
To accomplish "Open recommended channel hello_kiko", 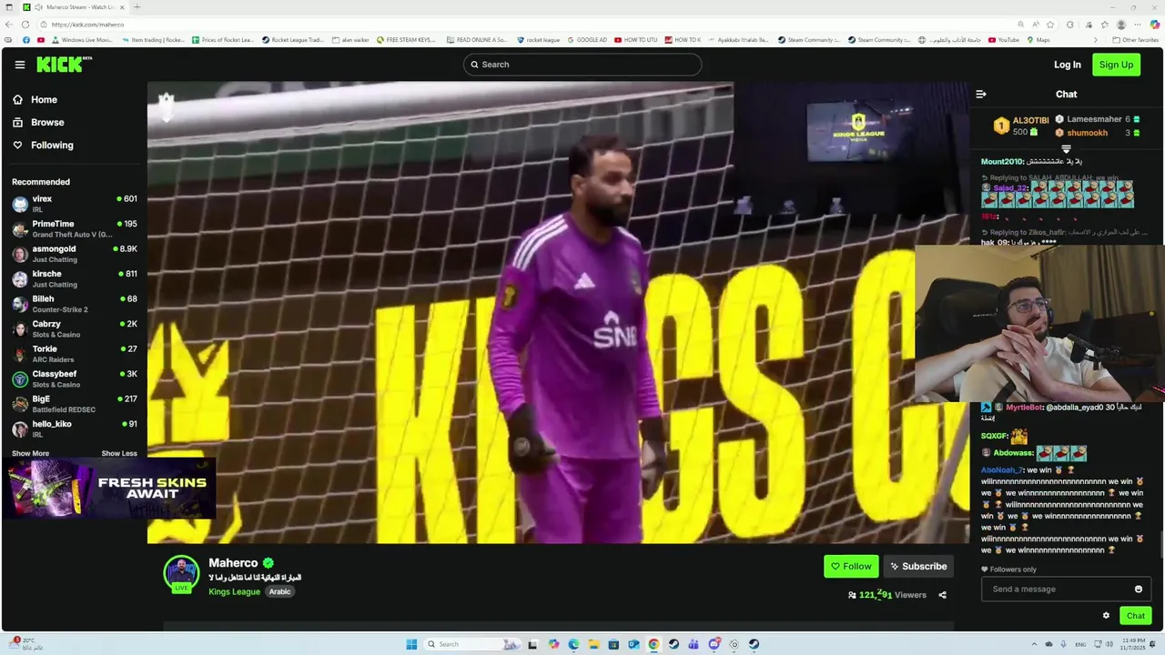I will [x=74, y=428].
